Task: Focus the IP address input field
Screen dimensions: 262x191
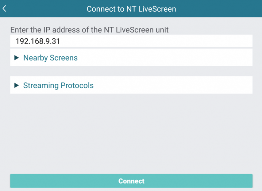Action: (x=131, y=41)
